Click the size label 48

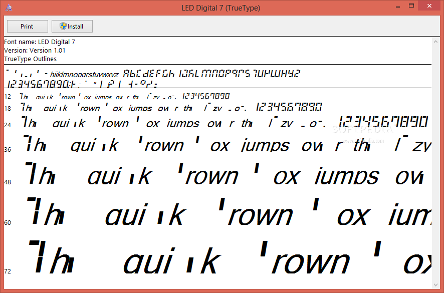pyautogui.click(x=8, y=182)
